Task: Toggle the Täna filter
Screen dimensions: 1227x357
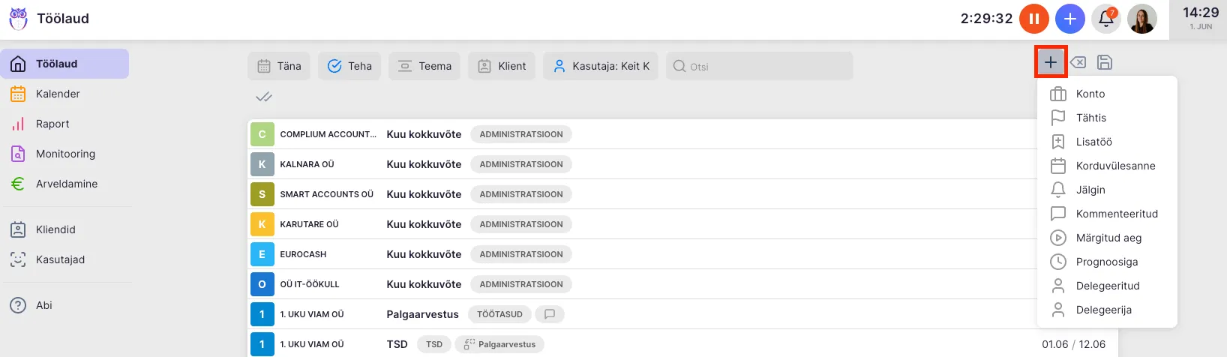Action: tap(278, 66)
